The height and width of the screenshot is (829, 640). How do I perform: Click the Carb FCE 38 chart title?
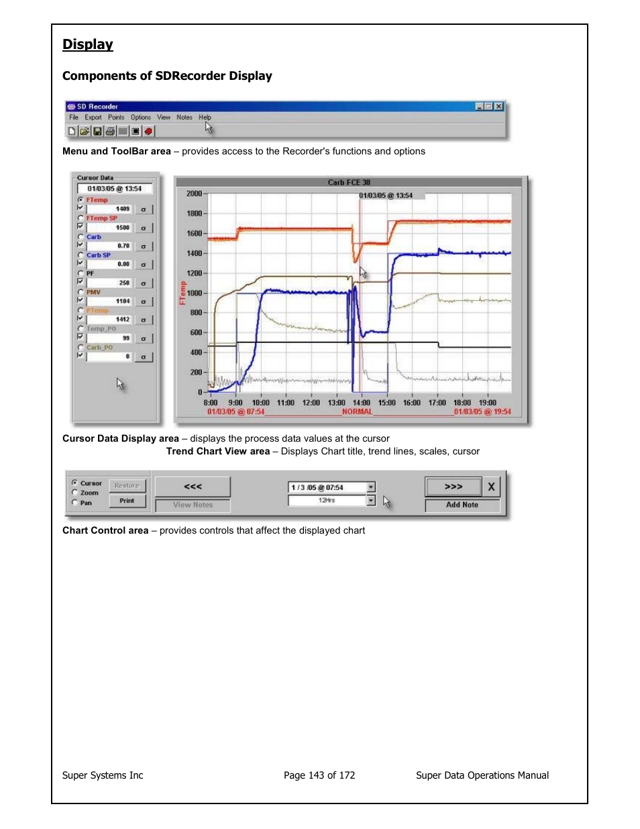[x=349, y=183]
